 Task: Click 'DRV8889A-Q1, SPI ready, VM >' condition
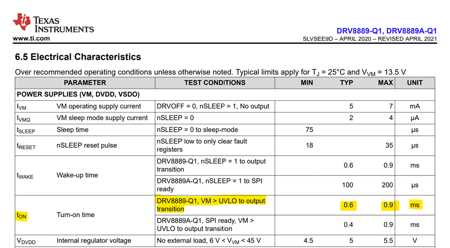click(x=205, y=221)
